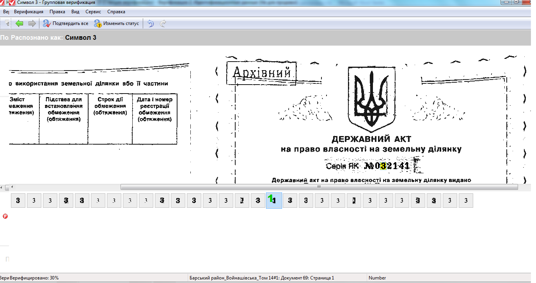Click the Дата і номер реєстрації header
Viewport: 536px width, 283px height.
pos(154,109)
